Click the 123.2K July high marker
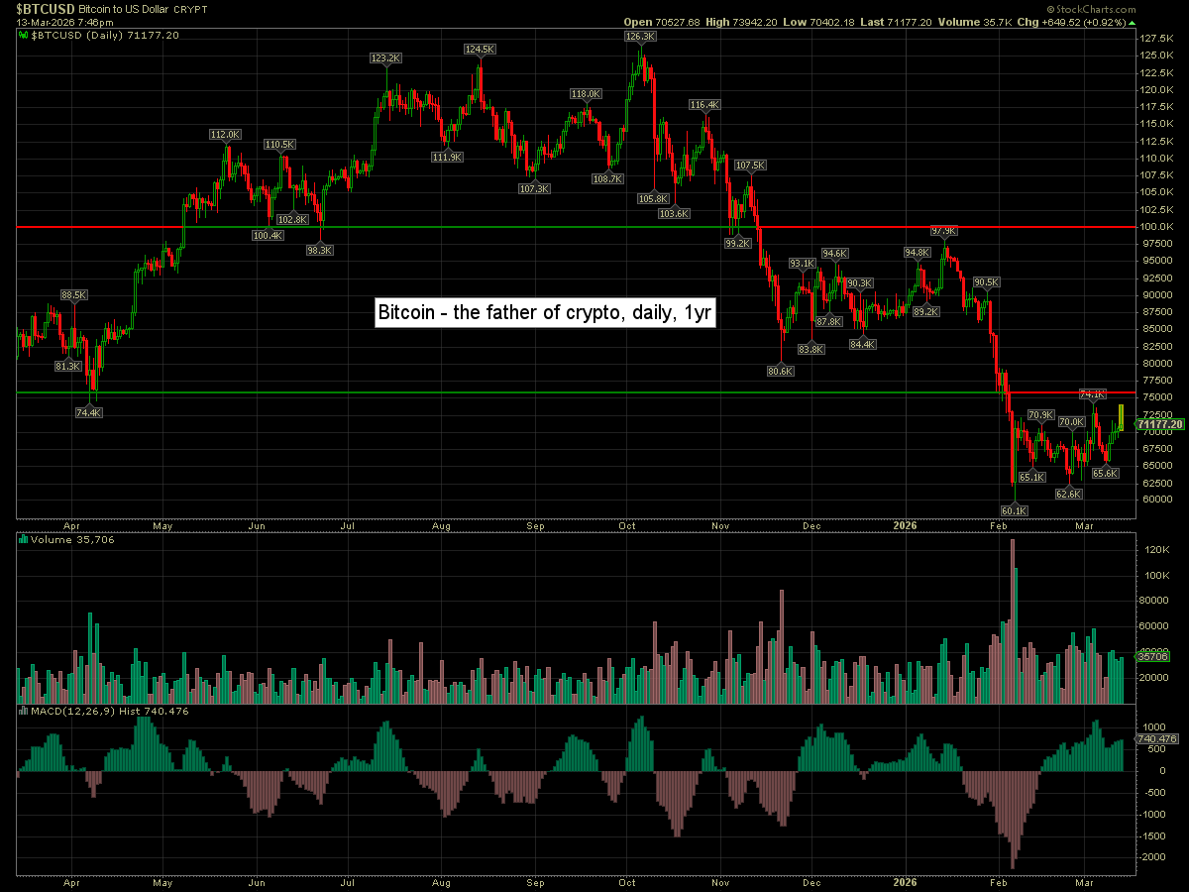The width and height of the screenshot is (1189, 892). point(385,58)
